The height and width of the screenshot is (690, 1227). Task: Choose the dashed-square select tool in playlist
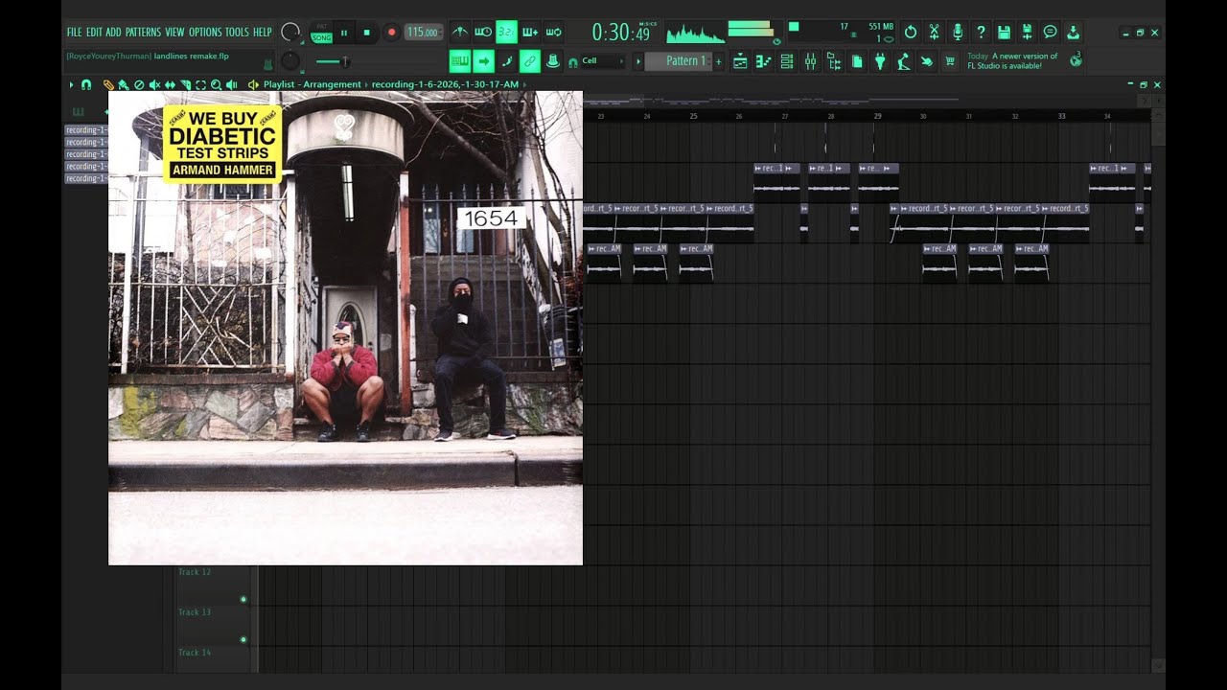tap(200, 85)
